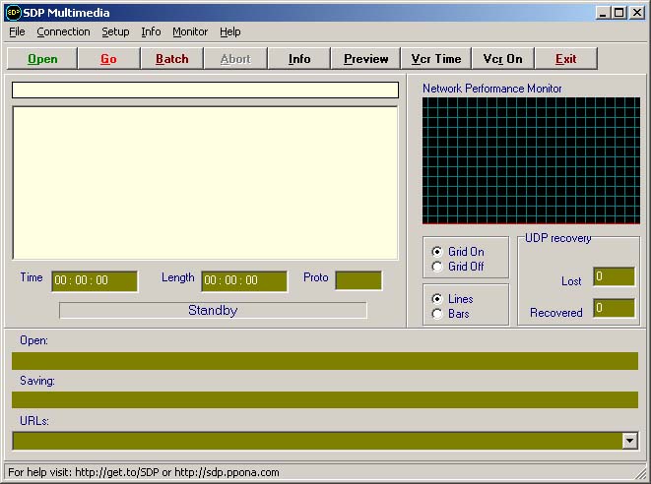Screen dimensions: 651x484
Task: Click the 'URLs:' label
Action: pos(34,420)
